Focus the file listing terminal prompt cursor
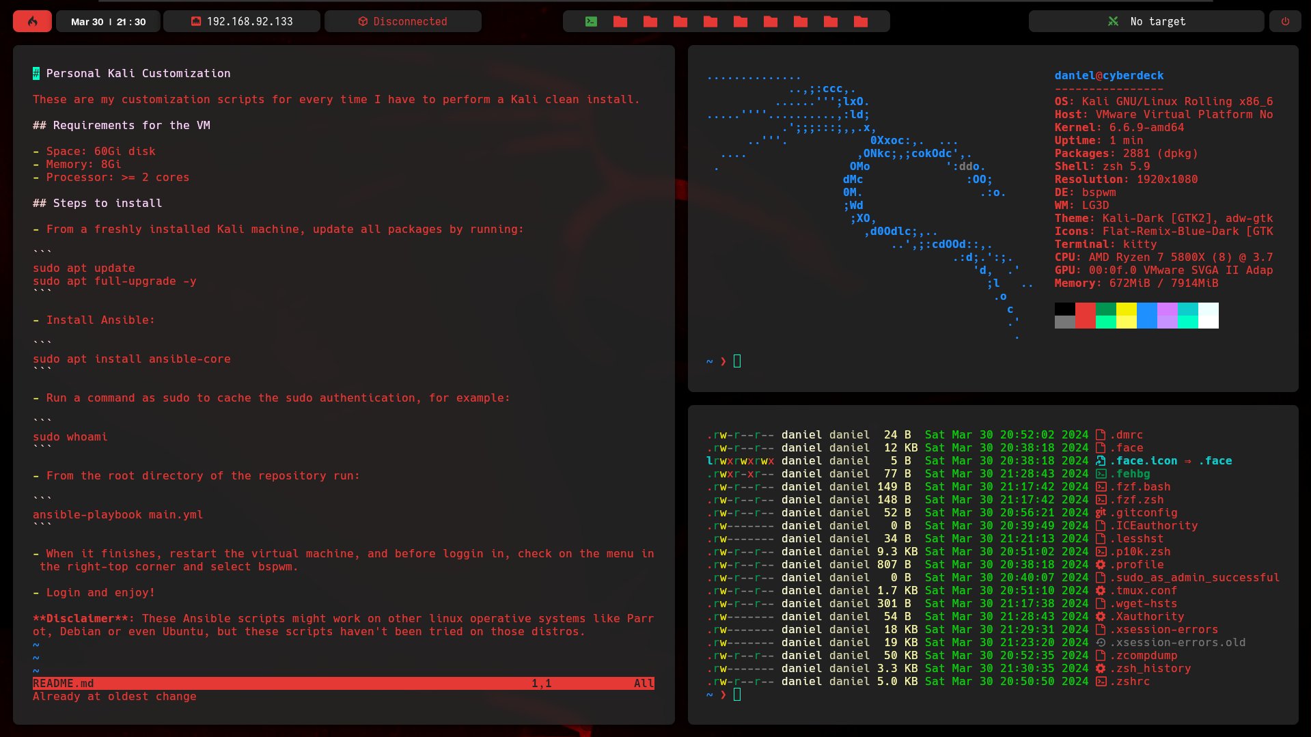The width and height of the screenshot is (1311, 737). click(x=737, y=694)
